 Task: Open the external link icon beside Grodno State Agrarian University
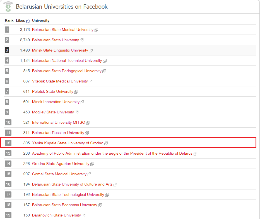(x=92, y=164)
